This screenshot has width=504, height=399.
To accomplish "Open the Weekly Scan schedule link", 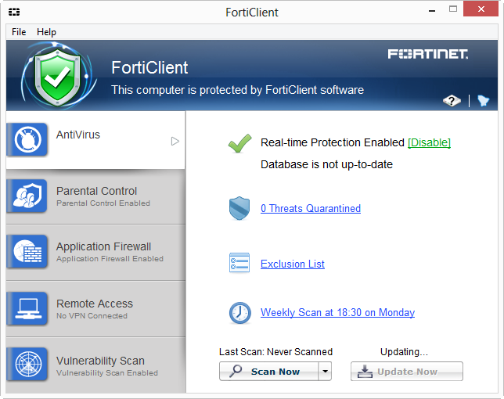I will tap(337, 313).
